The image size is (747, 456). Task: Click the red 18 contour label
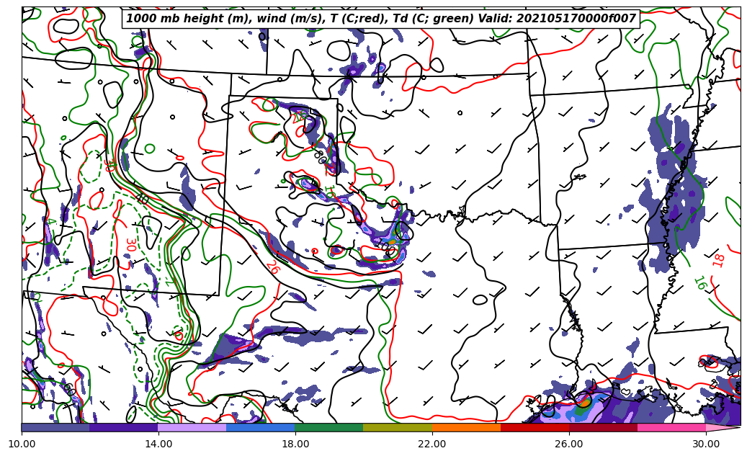coord(718,261)
